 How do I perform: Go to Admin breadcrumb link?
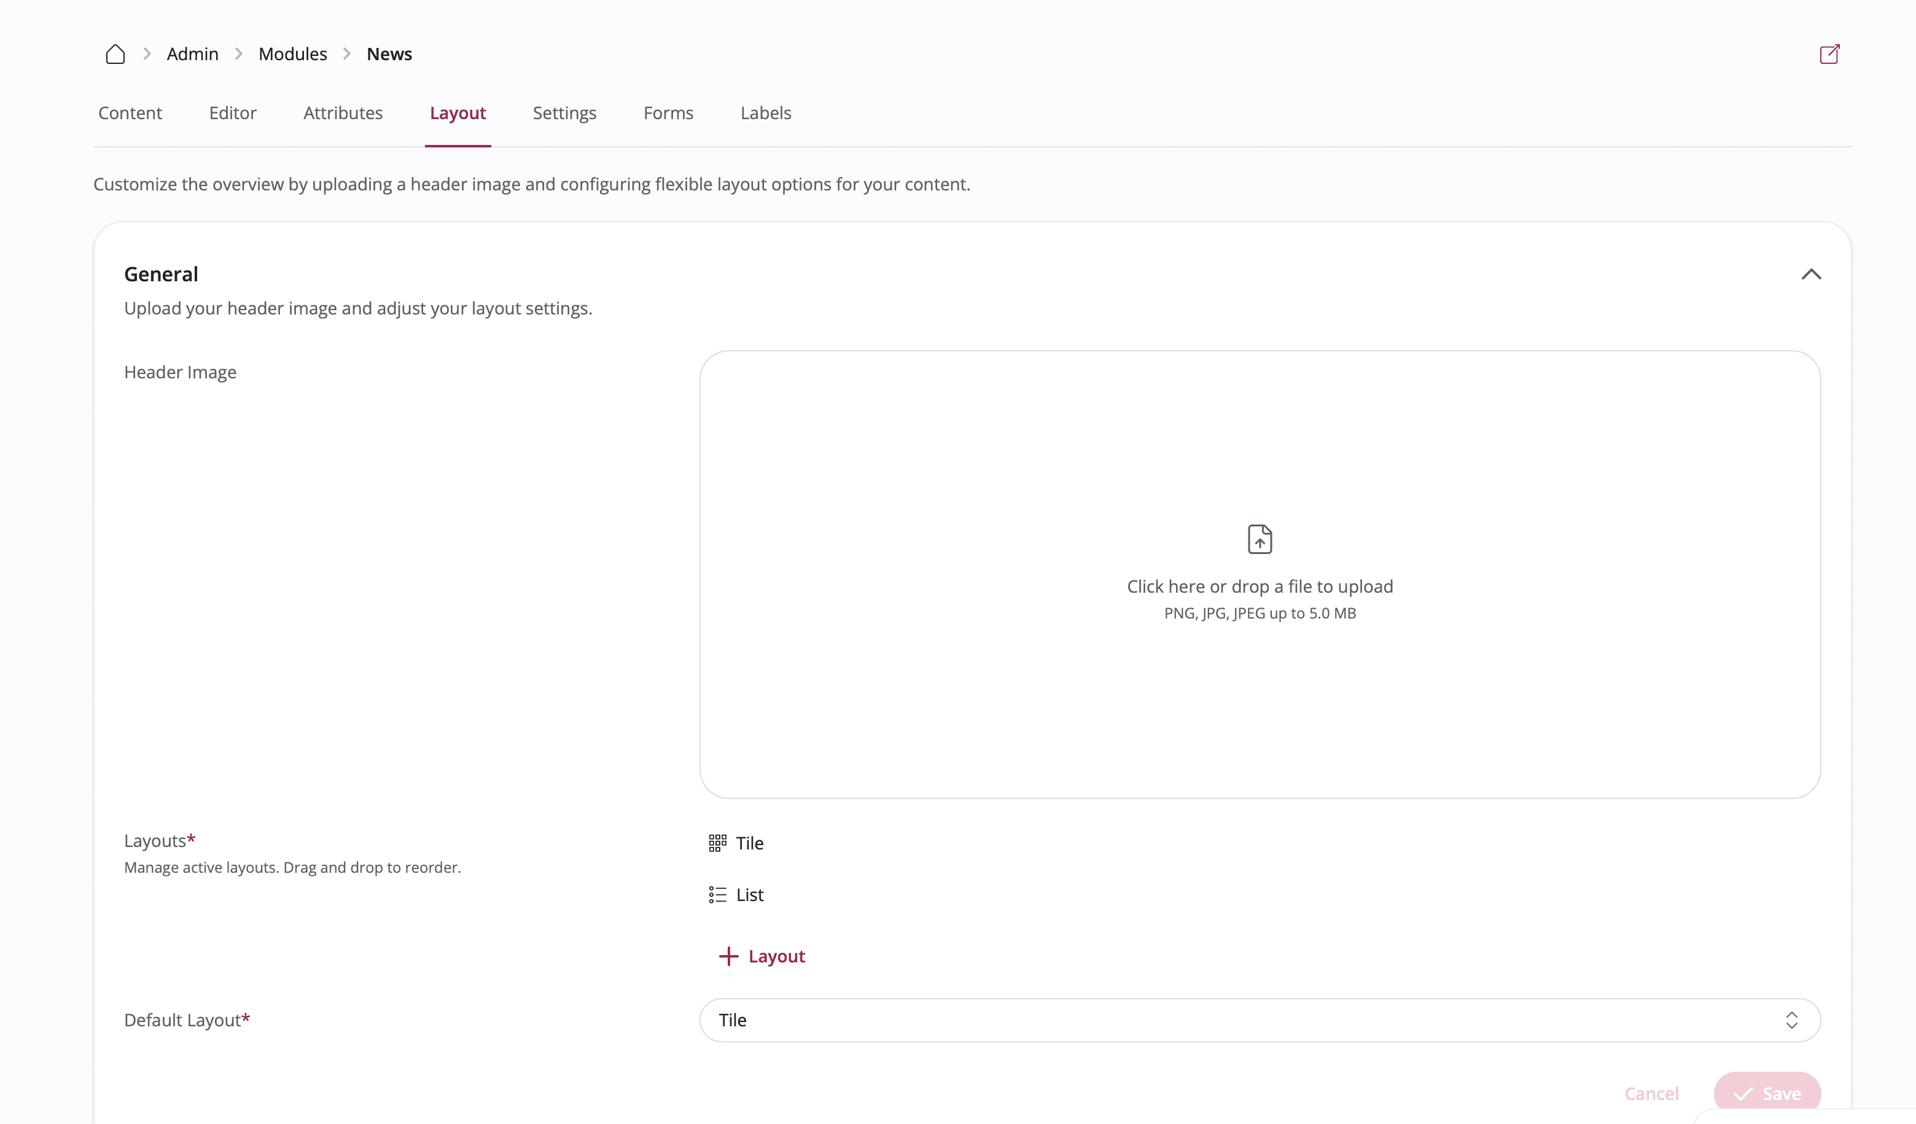pos(192,54)
